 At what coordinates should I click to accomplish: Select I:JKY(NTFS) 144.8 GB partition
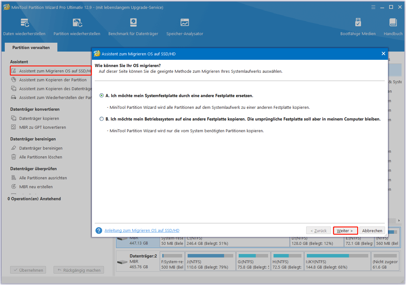338,261
